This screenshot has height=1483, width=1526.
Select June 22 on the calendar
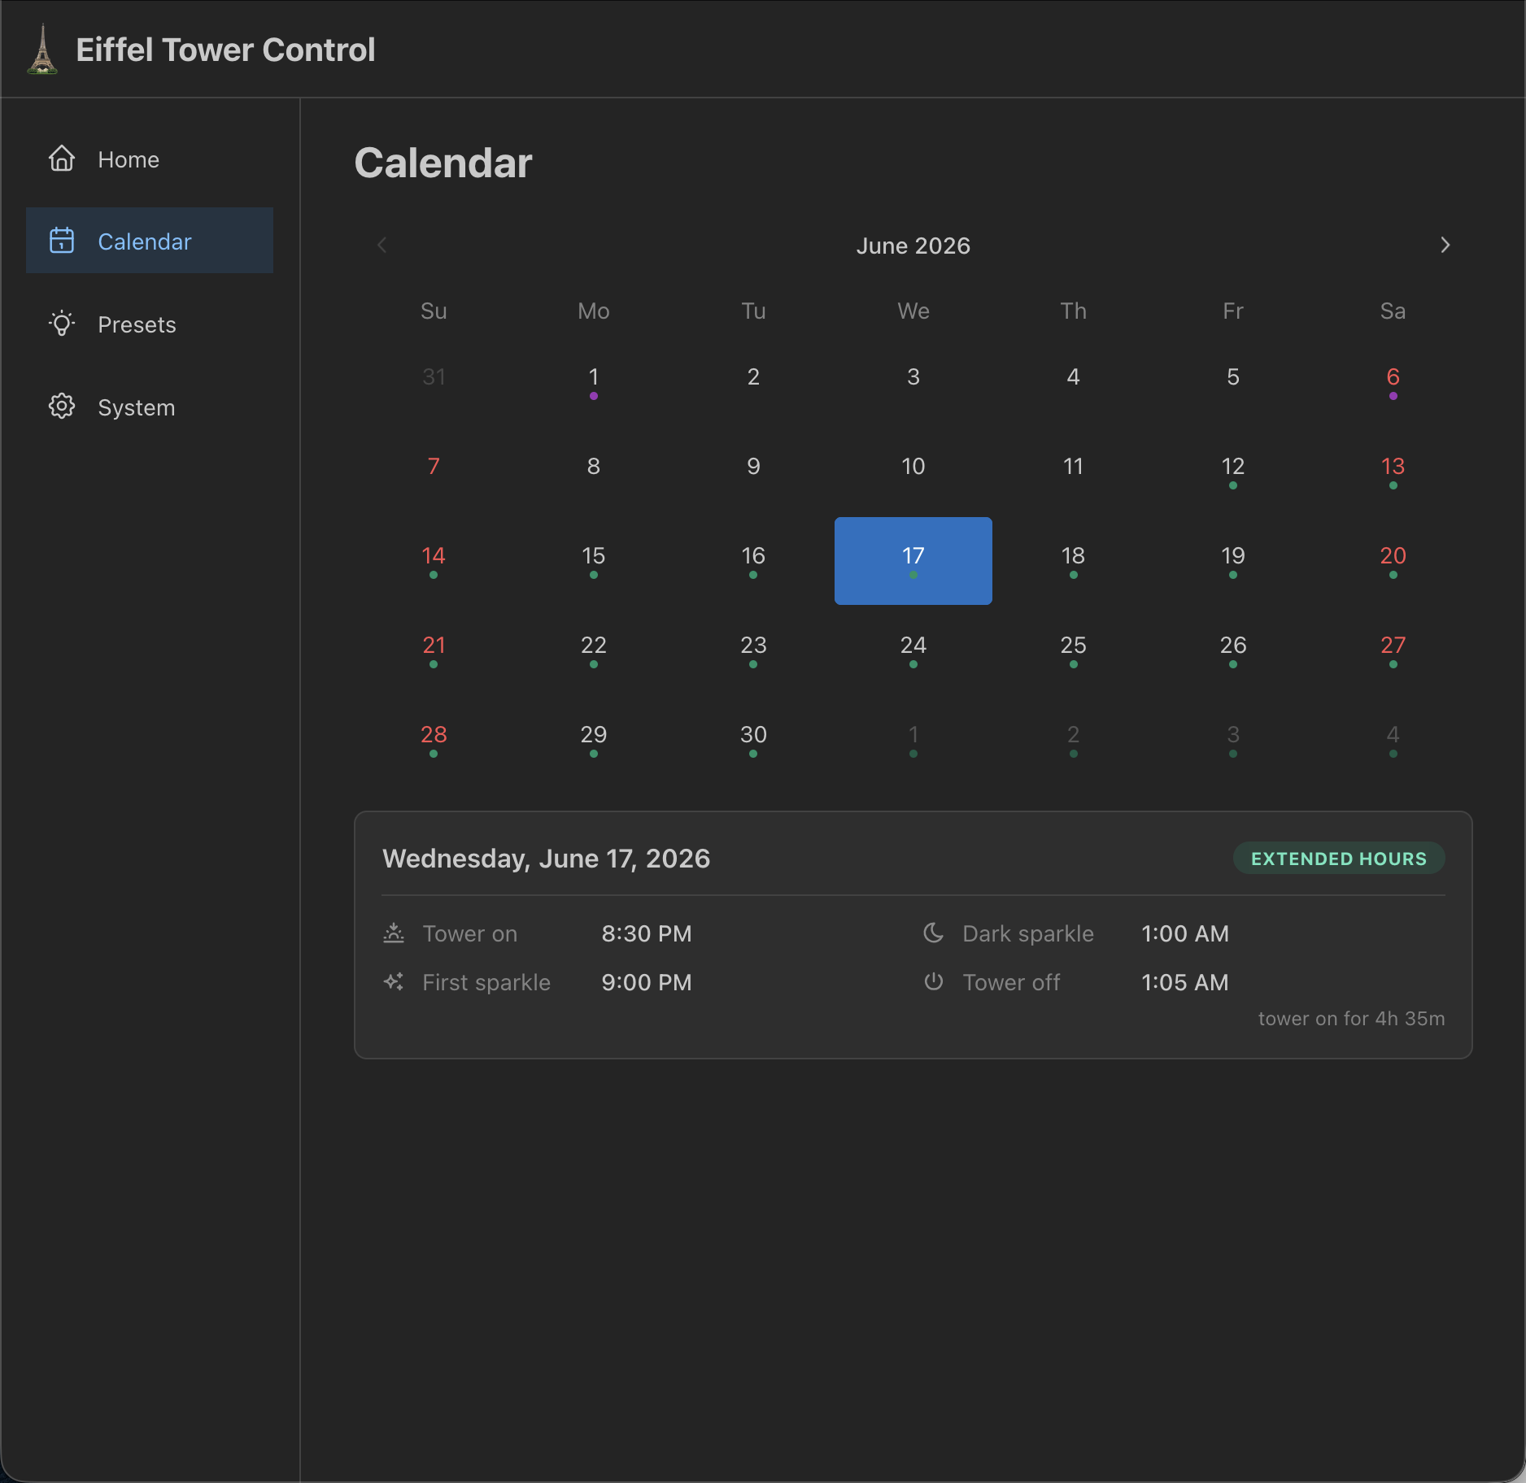tap(594, 650)
